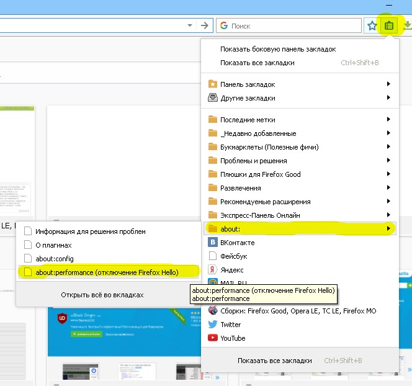Click the about:config page icon
Screen dimensions: 412x386
pos(28,258)
